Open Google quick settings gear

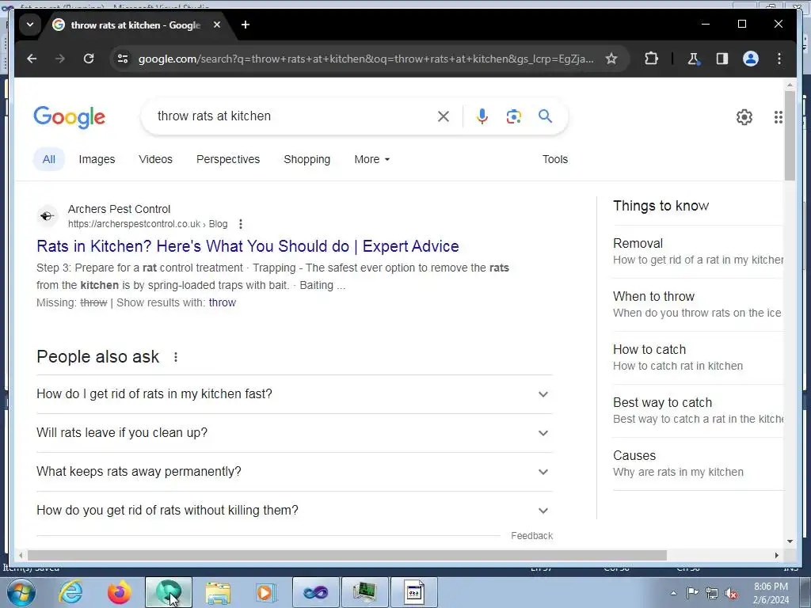pos(744,117)
